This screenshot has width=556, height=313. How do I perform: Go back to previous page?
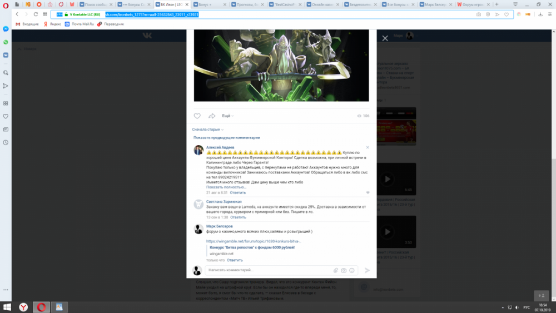click(x=17, y=14)
